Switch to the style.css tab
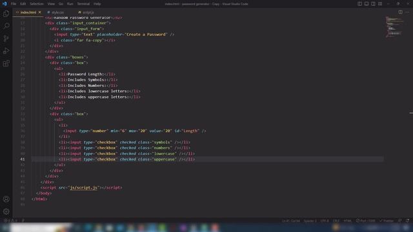413x232 pixels. (57, 12)
